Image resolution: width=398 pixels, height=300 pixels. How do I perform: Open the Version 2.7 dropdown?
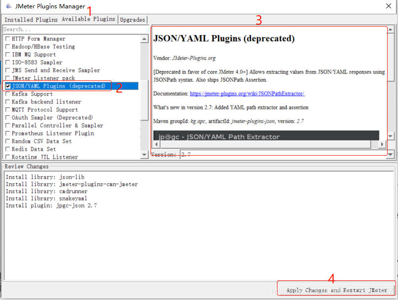point(287,154)
